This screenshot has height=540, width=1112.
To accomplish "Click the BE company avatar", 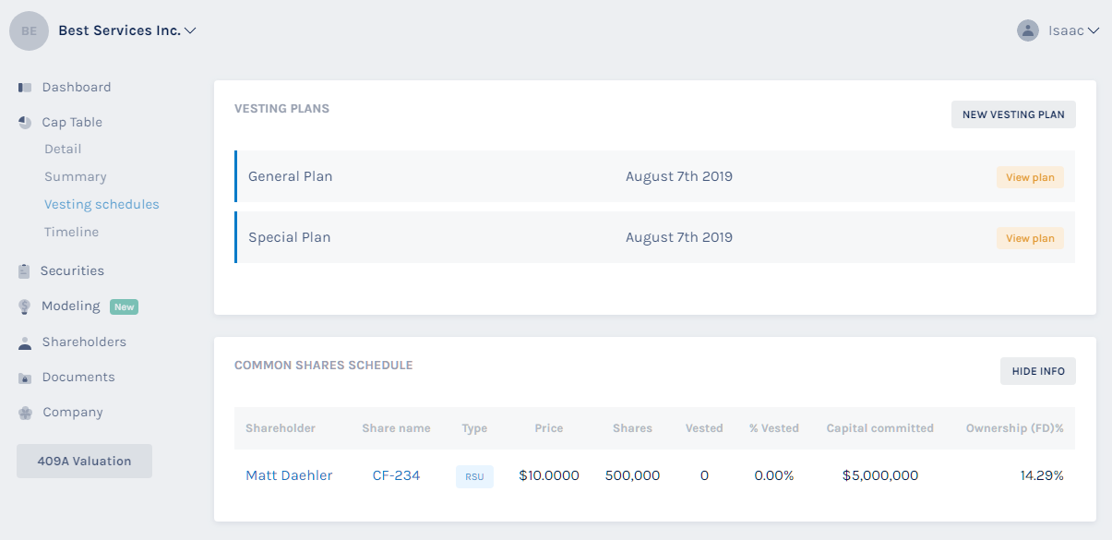I will tap(30, 30).
